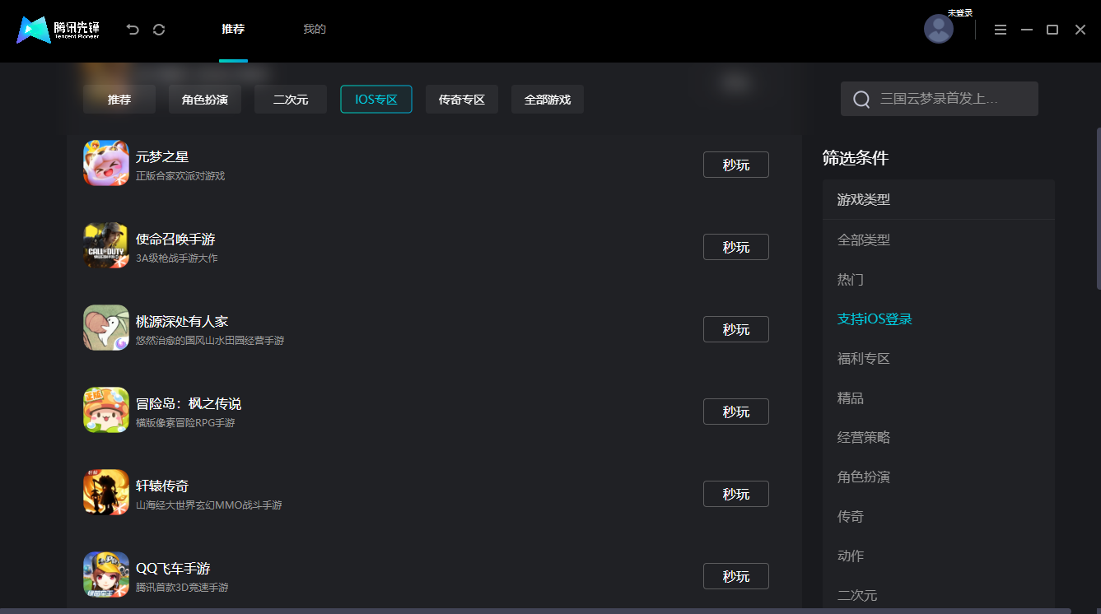The image size is (1101, 614).
Task: Click 秒玩 for 桃源深处有人家
Action: tap(735, 328)
